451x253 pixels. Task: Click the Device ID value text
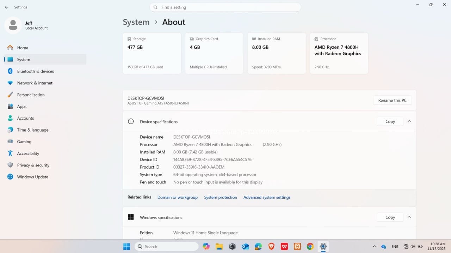212,160
